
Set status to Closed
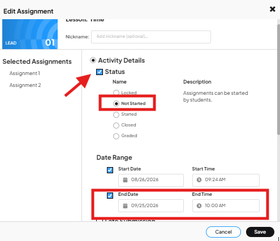(x=116, y=125)
